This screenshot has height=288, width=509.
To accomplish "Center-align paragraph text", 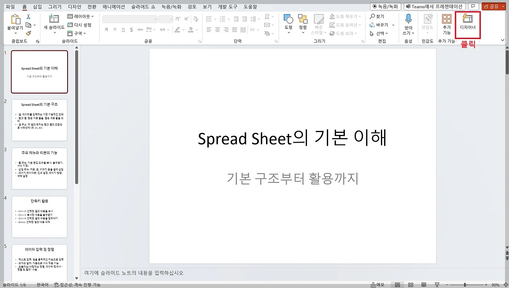I will [x=218, y=29].
